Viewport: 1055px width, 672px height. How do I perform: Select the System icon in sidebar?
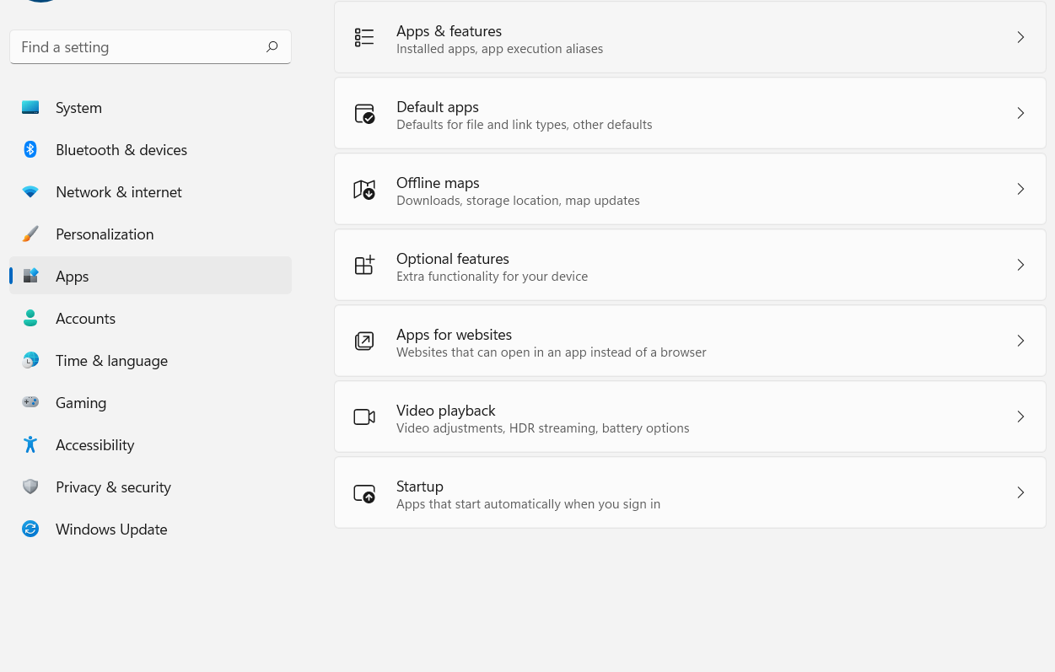pyautogui.click(x=30, y=107)
